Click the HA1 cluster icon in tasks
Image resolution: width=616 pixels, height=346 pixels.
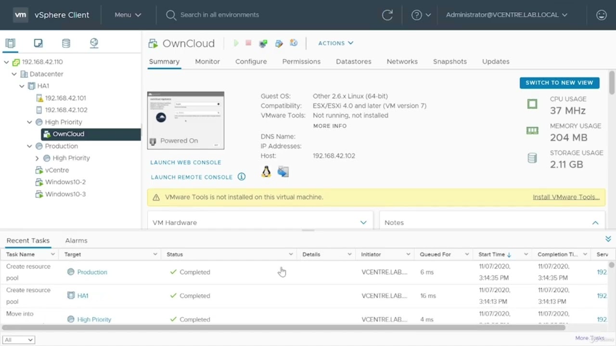point(71,296)
